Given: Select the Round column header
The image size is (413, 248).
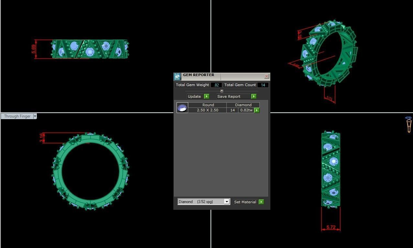Looking at the screenshot, I should (x=208, y=105).
